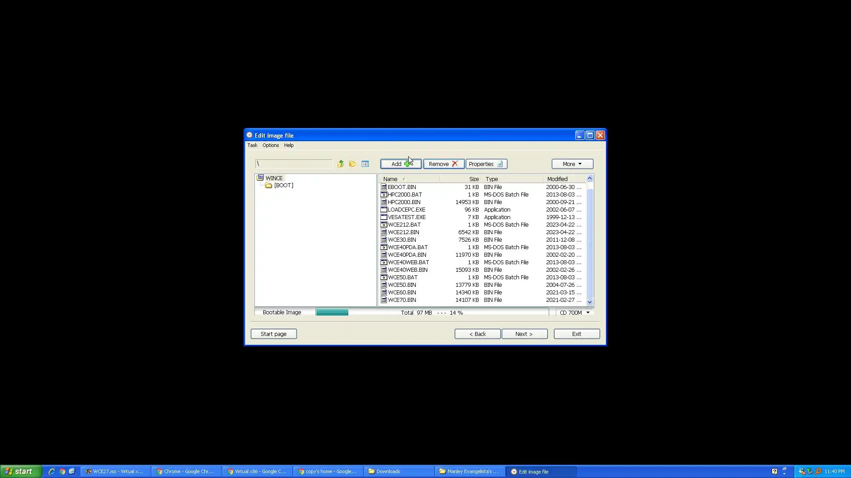The width and height of the screenshot is (851, 478).
Task: Click the Next button
Action: coord(524,334)
